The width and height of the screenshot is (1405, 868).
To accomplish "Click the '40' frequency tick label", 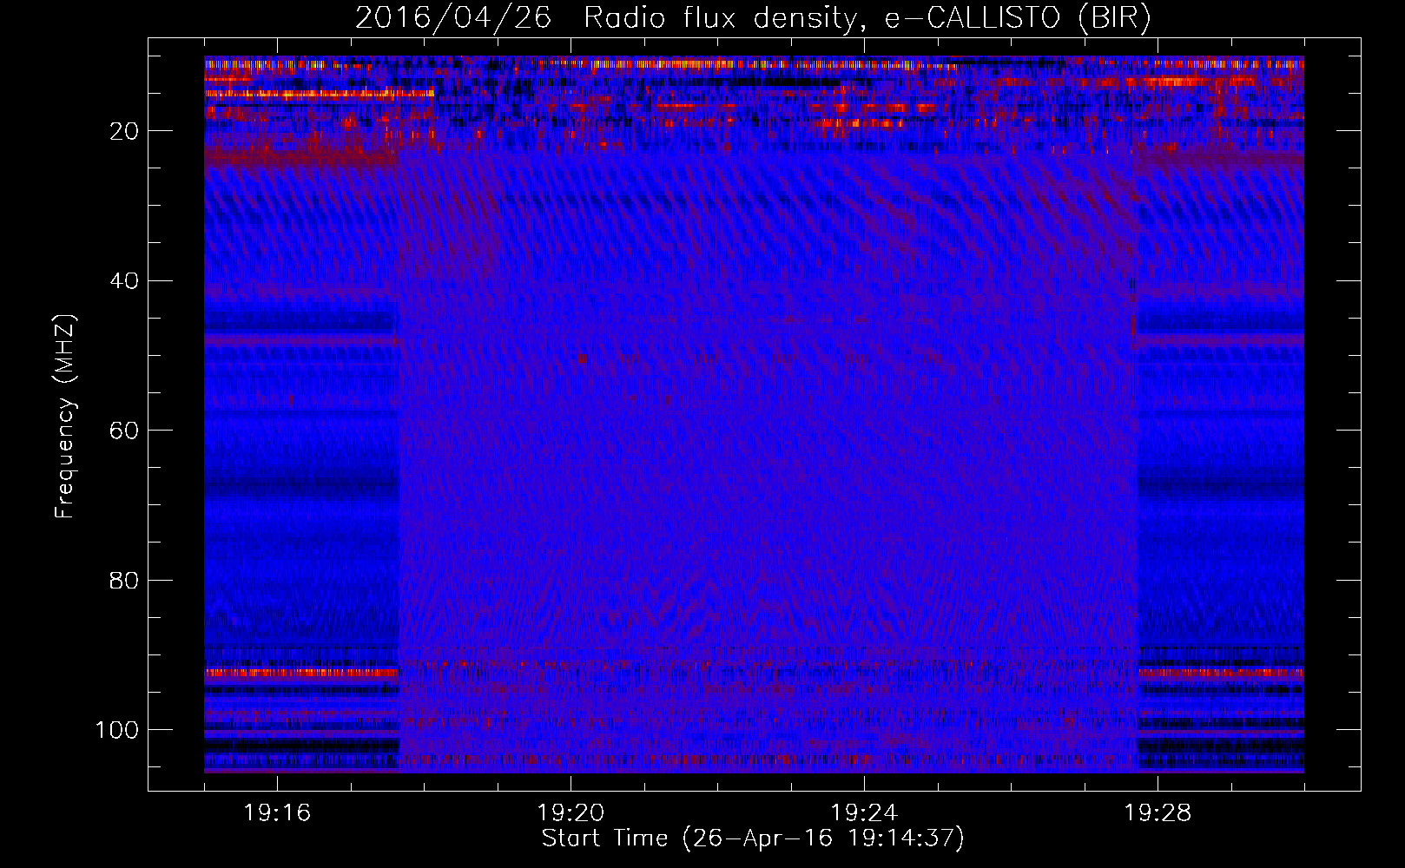I will [x=125, y=281].
